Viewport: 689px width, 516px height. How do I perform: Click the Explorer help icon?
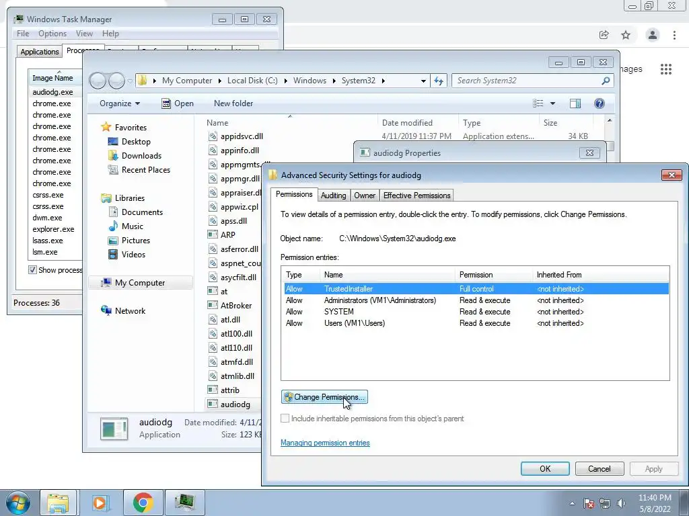(x=599, y=103)
